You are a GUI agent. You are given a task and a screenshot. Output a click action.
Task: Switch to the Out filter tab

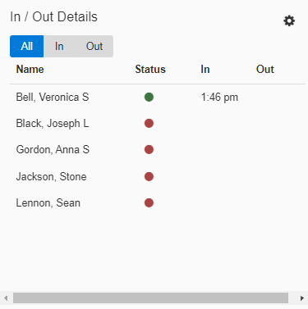coord(94,46)
